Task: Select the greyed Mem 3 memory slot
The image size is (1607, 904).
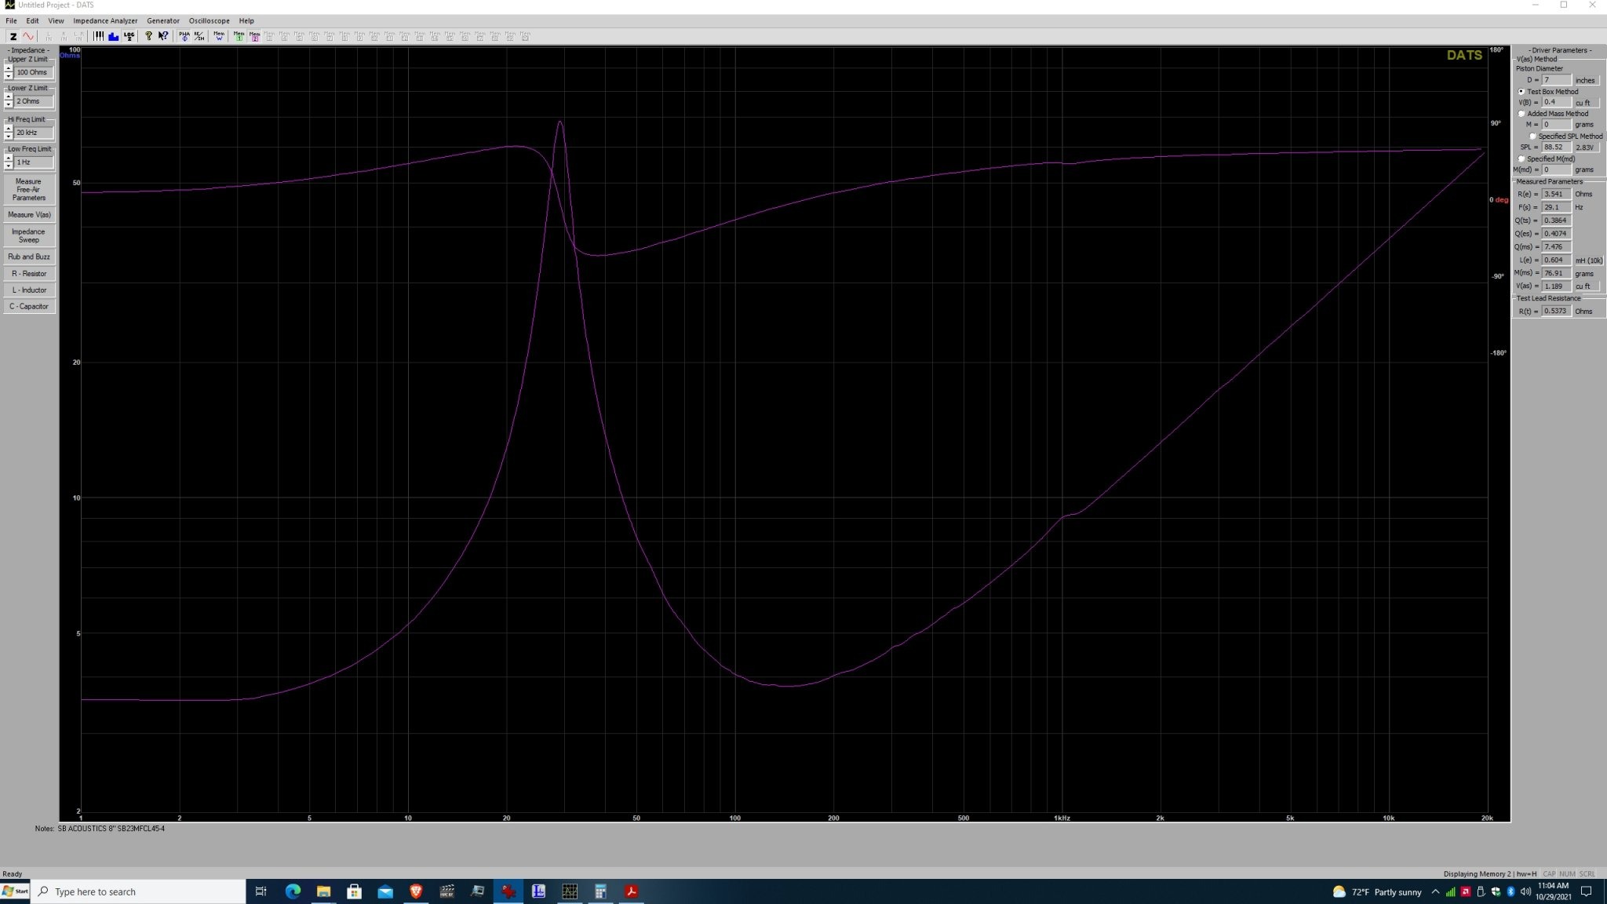Action: 269,36
